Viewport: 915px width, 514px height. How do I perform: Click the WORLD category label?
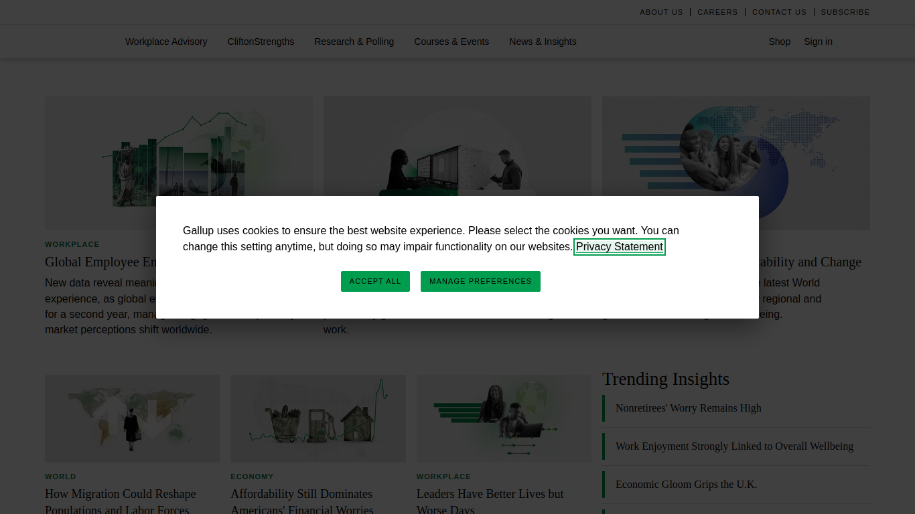[x=60, y=477]
